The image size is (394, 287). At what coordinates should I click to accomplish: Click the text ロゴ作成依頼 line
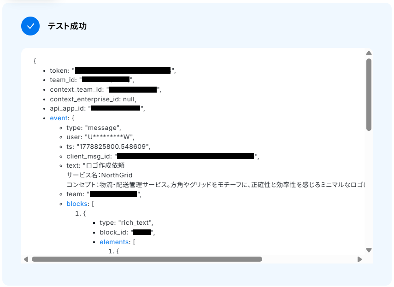[95, 165]
